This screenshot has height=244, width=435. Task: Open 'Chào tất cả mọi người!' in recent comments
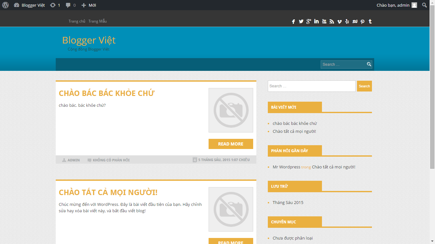334,167
